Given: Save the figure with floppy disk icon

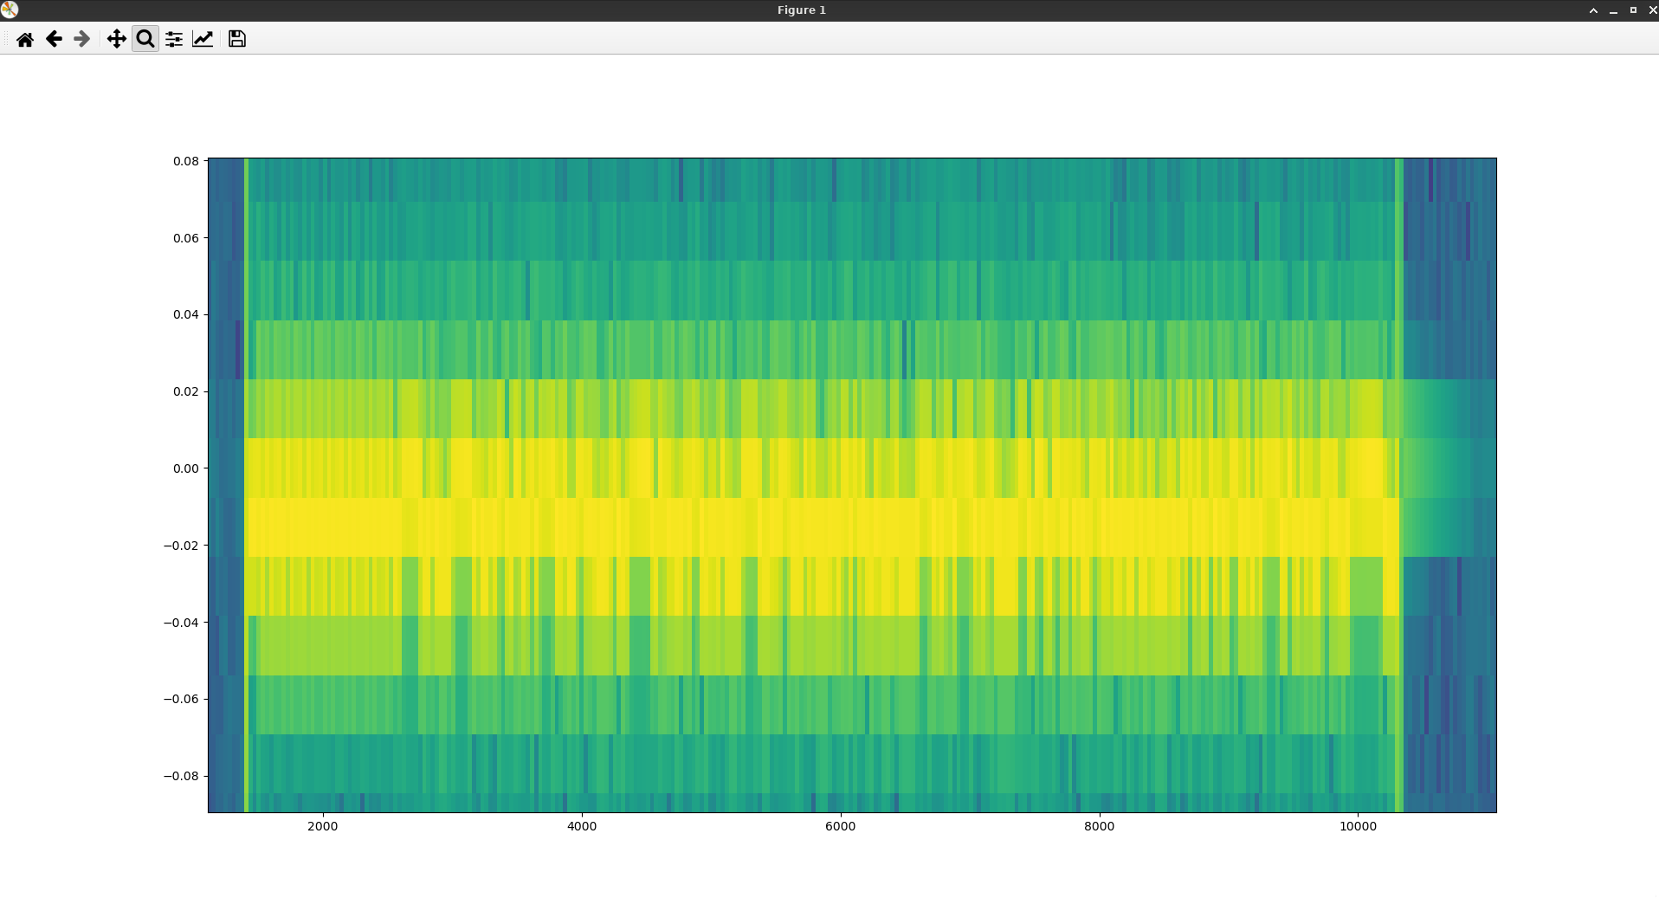Looking at the screenshot, I should coord(237,39).
